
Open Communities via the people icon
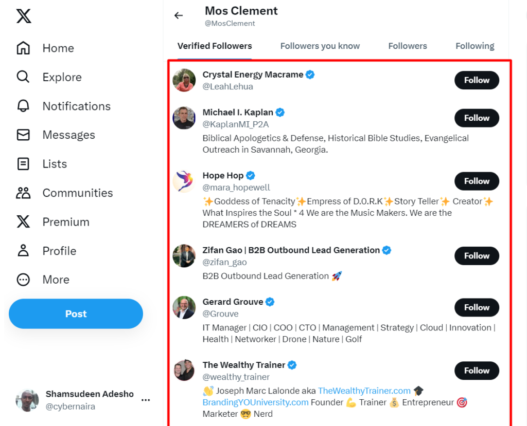tap(23, 193)
